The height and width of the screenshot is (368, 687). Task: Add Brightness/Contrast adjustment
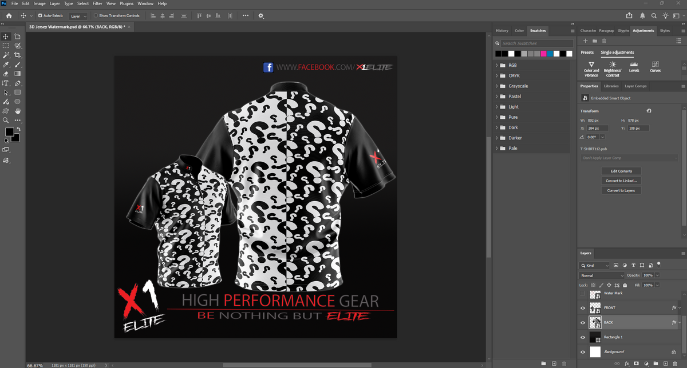click(x=613, y=70)
